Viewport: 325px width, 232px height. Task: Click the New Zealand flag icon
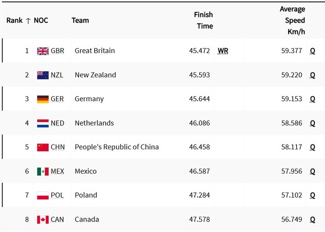click(43, 75)
